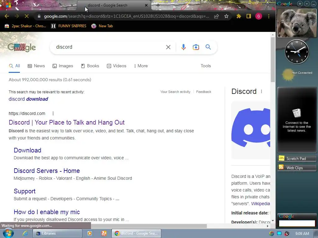Open the Support sitelink
The image size is (318, 238).
click(25, 191)
